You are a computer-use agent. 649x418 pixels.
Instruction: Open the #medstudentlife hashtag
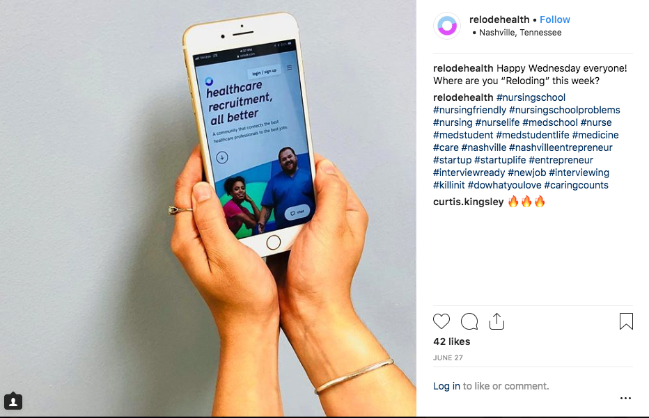[532, 135]
